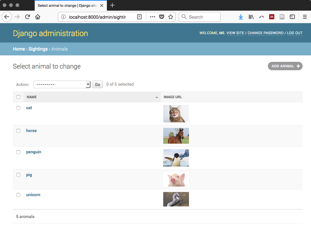Save page to Pocket icon
Image resolution: width=311 pixels, height=229 pixels.
[162, 17]
